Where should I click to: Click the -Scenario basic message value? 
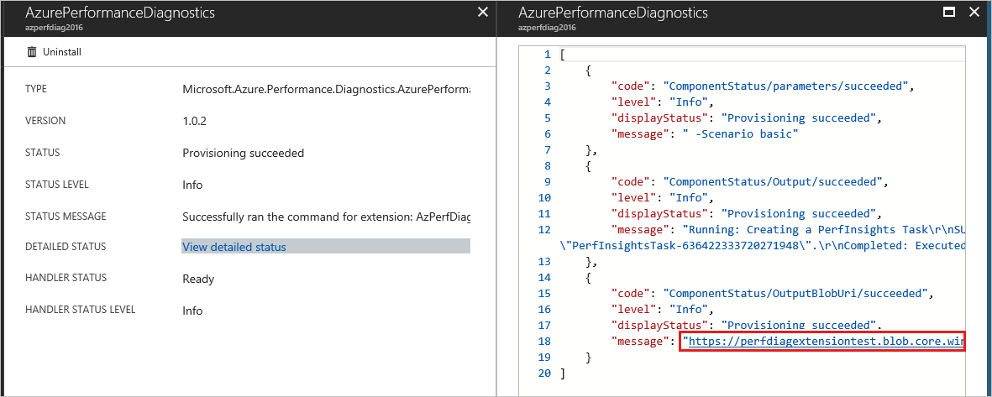742,134
